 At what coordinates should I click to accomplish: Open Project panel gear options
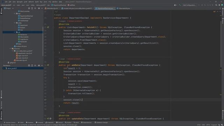(x=39, y=8)
